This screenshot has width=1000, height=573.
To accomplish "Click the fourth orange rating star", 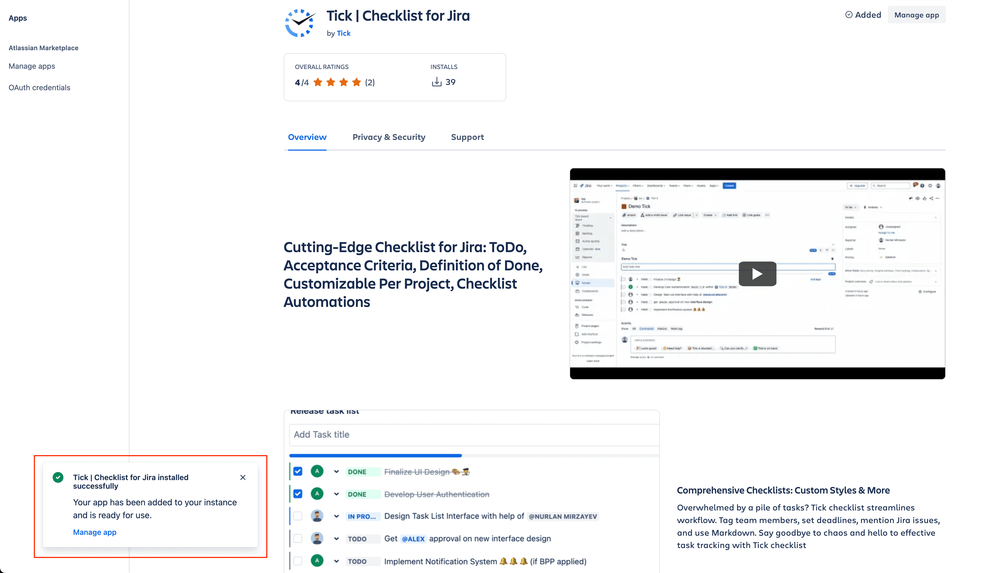I will tap(356, 82).
